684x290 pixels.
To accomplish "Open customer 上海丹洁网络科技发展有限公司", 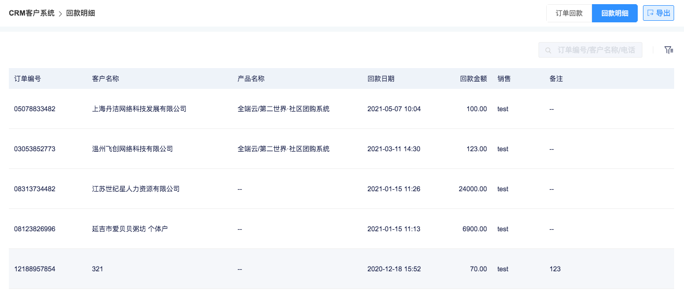I will (139, 109).
